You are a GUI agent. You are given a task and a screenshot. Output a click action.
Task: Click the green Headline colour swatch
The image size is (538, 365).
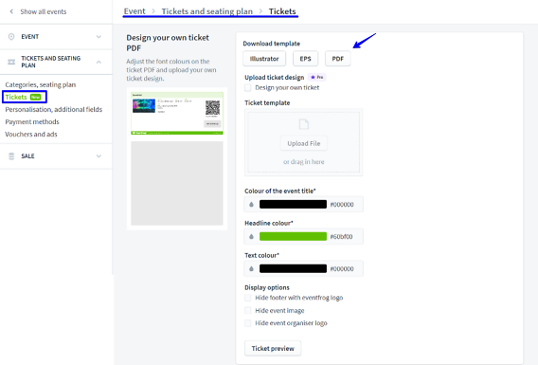point(293,237)
